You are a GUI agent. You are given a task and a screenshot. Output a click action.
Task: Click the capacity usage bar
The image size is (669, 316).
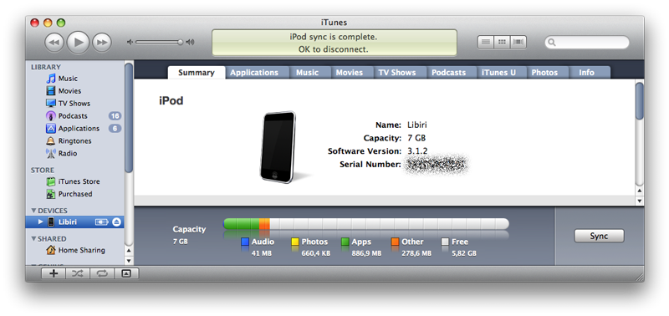[x=366, y=224]
